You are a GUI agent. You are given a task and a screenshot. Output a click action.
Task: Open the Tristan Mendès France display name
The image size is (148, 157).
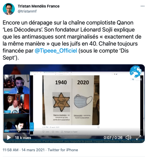click(x=39, y=6)
